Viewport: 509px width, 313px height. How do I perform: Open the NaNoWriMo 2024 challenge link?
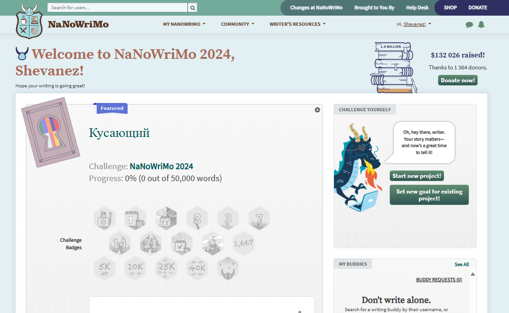pyautogui.click(x=161, y=166)
